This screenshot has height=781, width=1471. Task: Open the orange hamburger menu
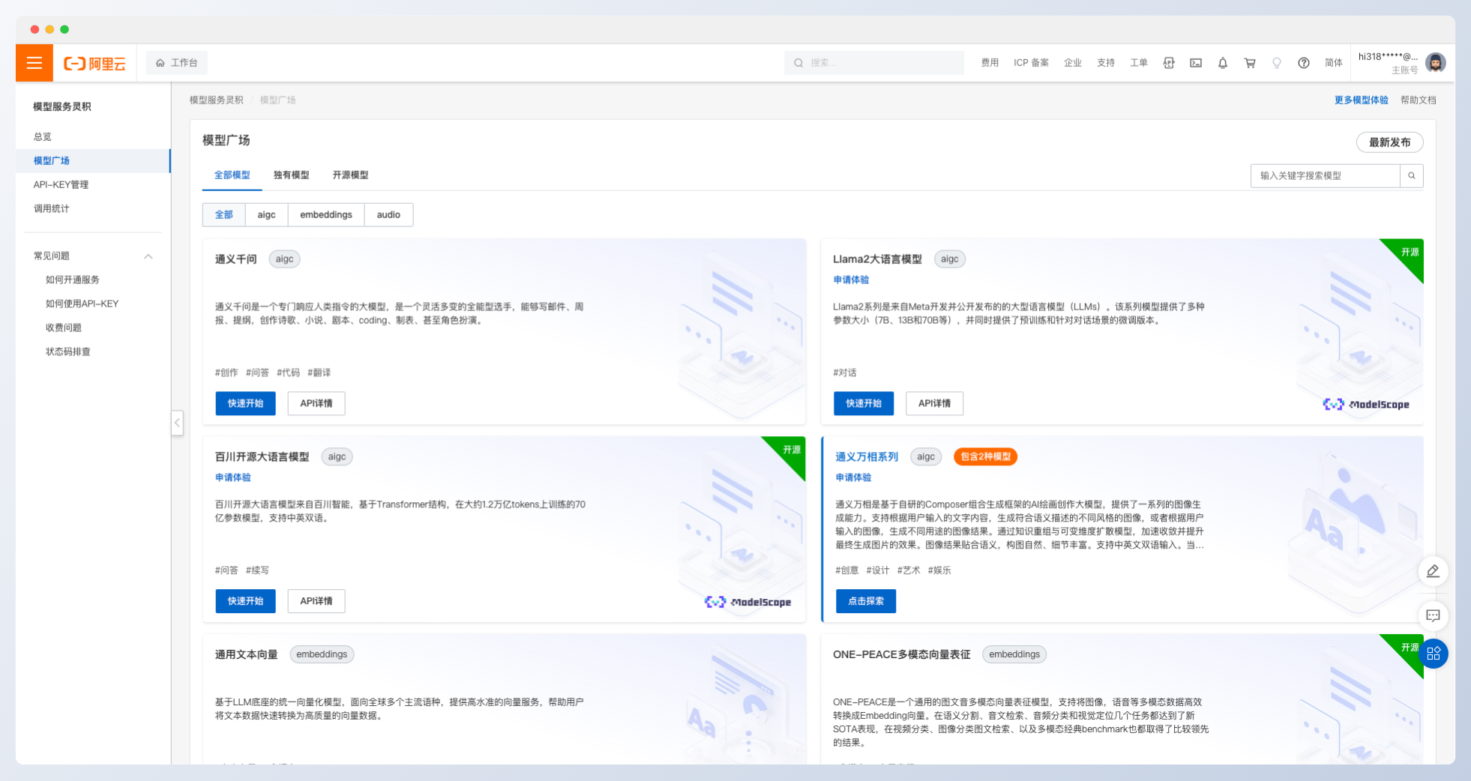click(34, 63)
